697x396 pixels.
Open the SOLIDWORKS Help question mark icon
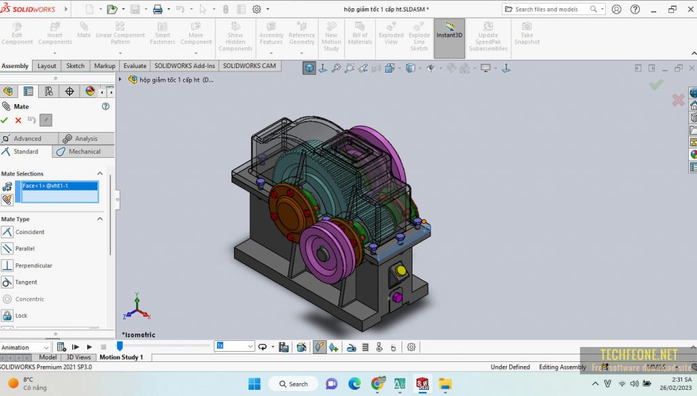pos(635,9)
